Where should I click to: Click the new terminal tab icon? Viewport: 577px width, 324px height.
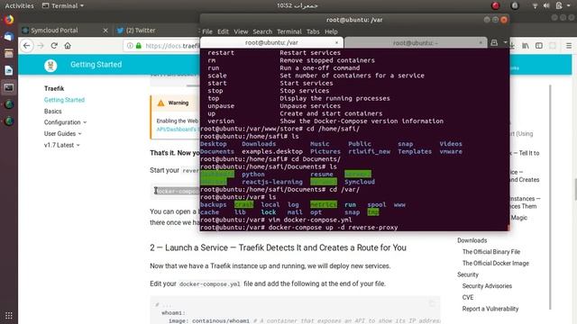point(494,42)
